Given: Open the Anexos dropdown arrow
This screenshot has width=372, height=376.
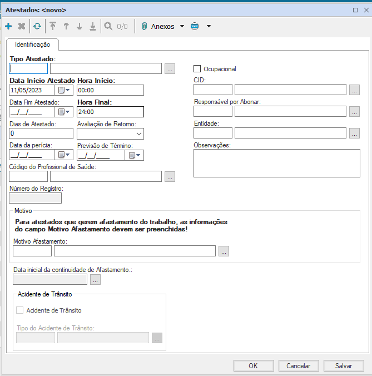Looking at the screenshot, I should [182, 26].
